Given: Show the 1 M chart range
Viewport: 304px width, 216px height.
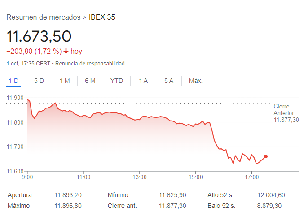Looking at the screenshot, I should (65, 81).
